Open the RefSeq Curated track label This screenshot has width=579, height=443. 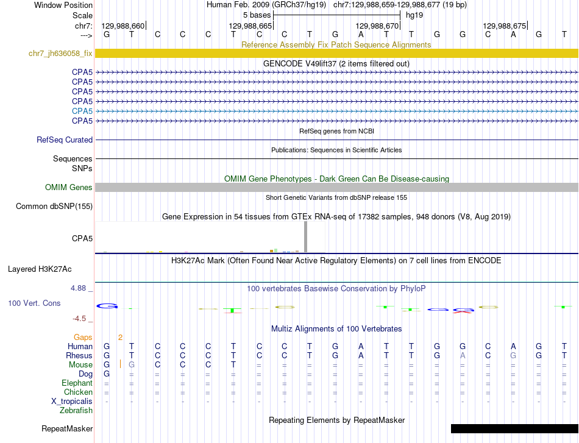click(65, 140)
